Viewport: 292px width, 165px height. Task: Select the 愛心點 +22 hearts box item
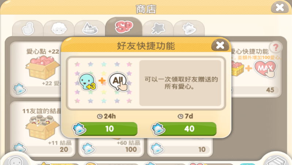click(36, 69)
